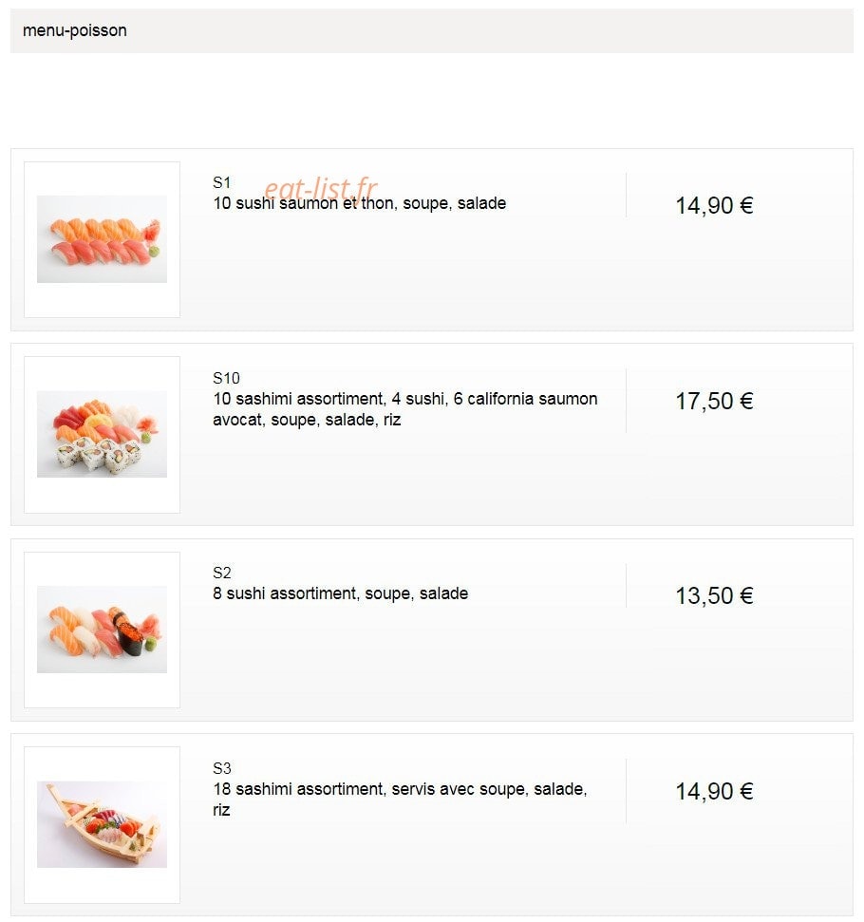864x922 pixels.
Task: Click the eat-list.fr watermark logo
Action: click(x=321, y=188)
